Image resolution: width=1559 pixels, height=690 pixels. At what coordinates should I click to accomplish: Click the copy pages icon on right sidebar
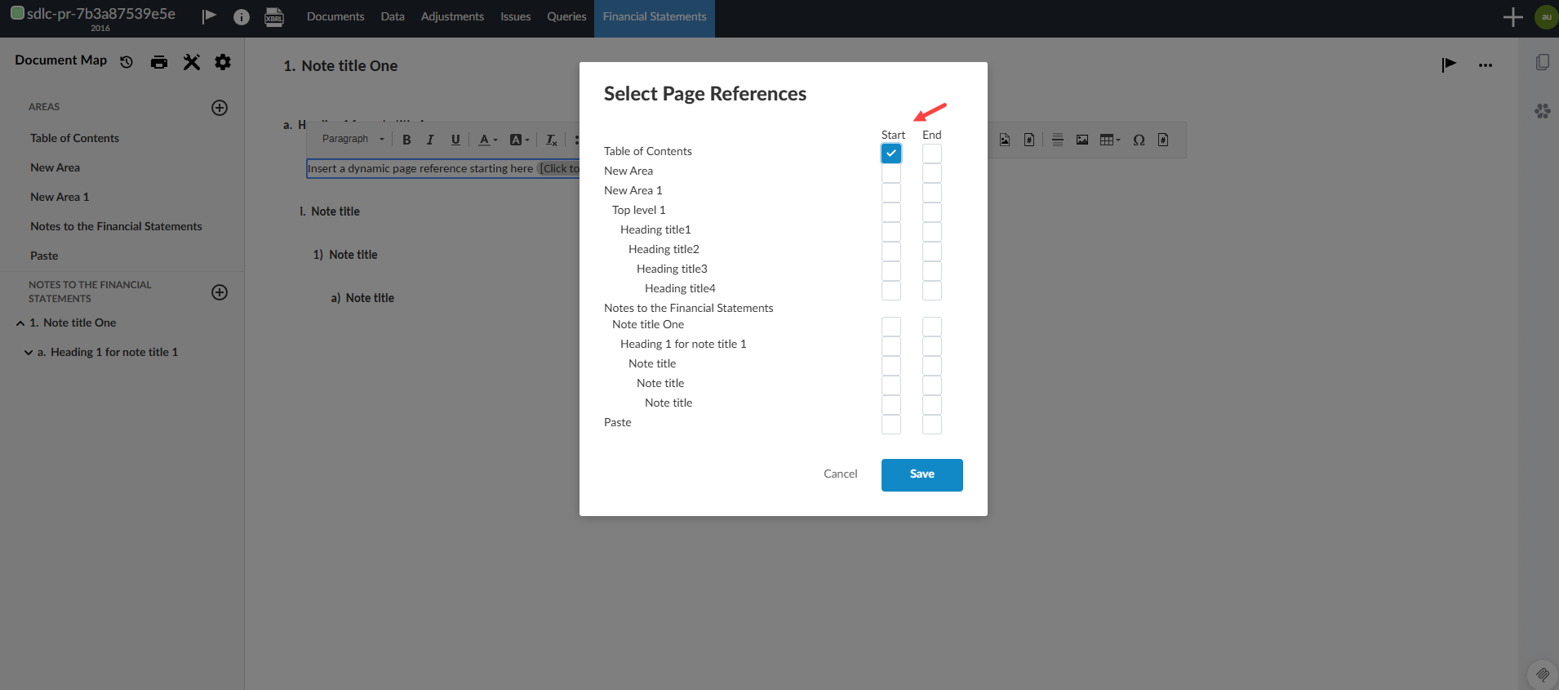[x=1543, y=62]
